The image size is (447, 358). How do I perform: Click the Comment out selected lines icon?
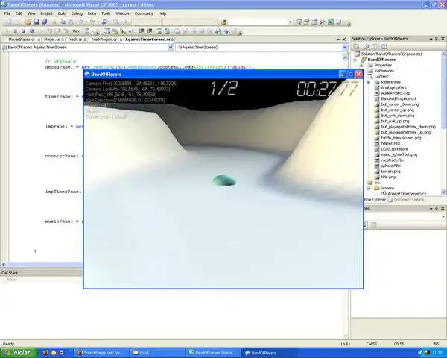coord(159,31)
